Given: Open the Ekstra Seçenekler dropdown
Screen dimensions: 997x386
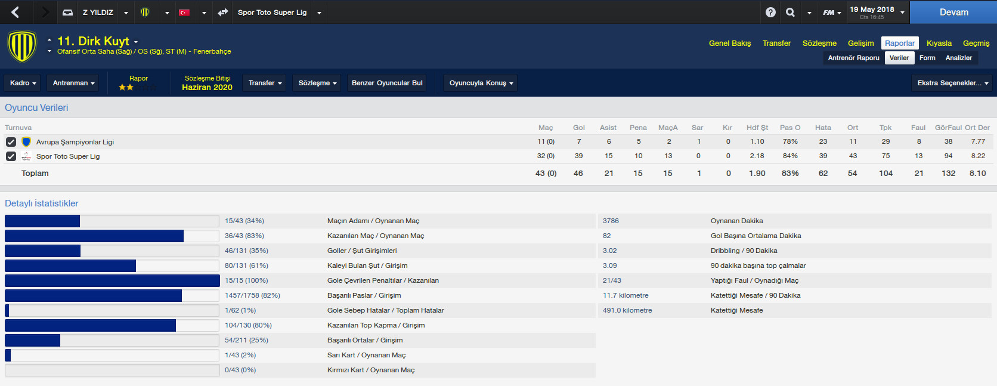Looking at the screenshot, I should (x=952, y=83).
